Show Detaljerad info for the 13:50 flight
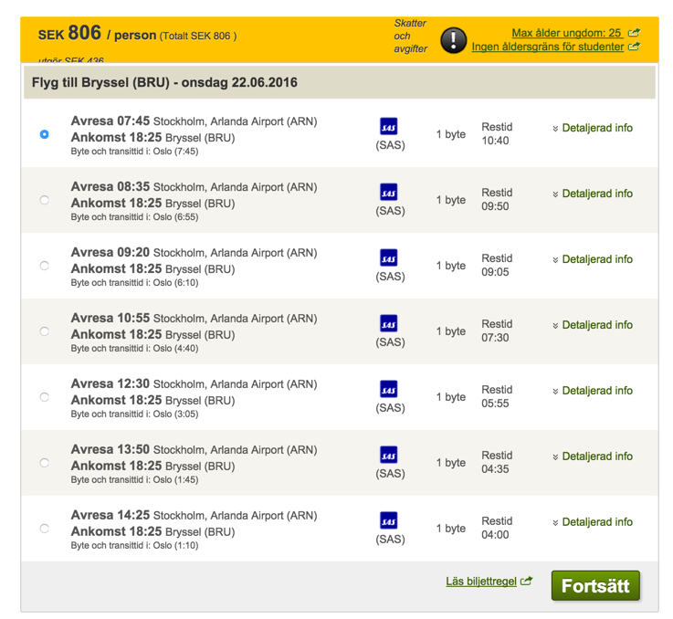This screenshot has height=619, width=673. (593, 456)
